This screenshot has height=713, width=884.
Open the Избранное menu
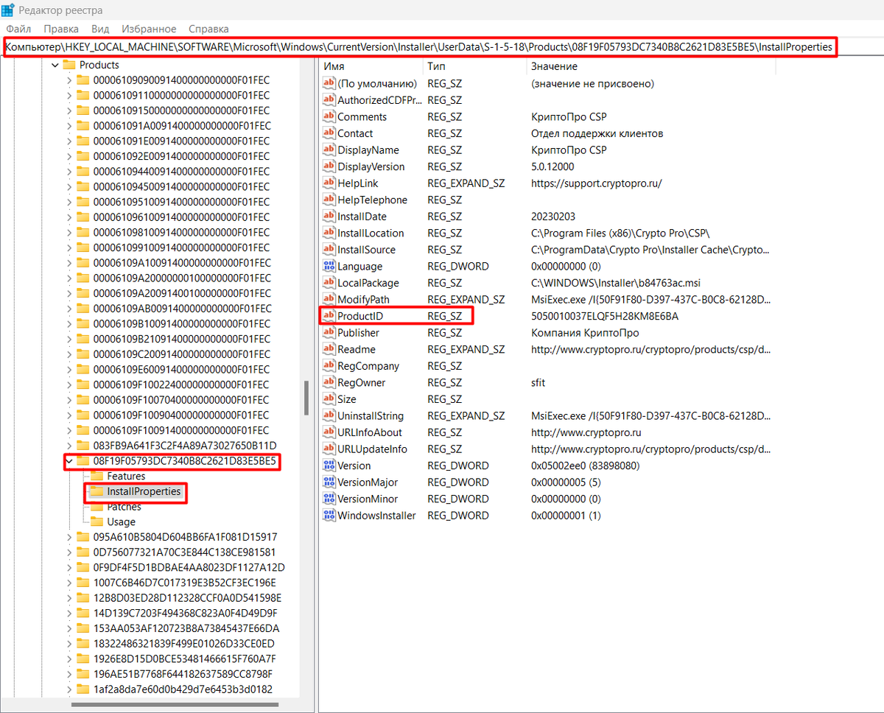pyautogui.click(x=149, y=29)
